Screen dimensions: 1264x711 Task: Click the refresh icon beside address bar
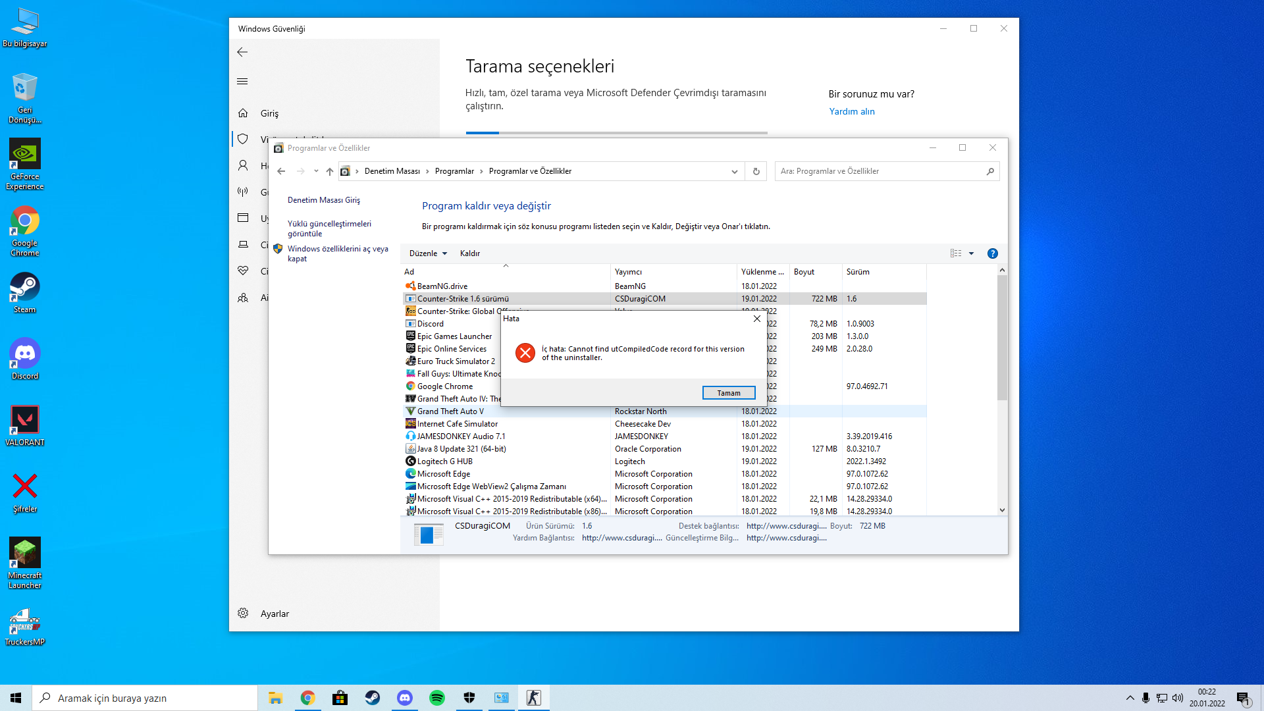756,171
